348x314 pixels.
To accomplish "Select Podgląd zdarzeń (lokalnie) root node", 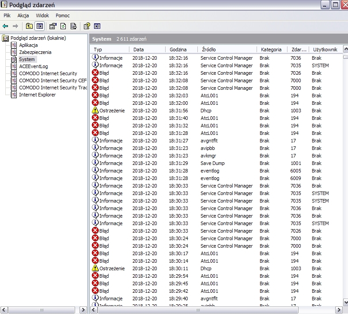I will 38,38.
